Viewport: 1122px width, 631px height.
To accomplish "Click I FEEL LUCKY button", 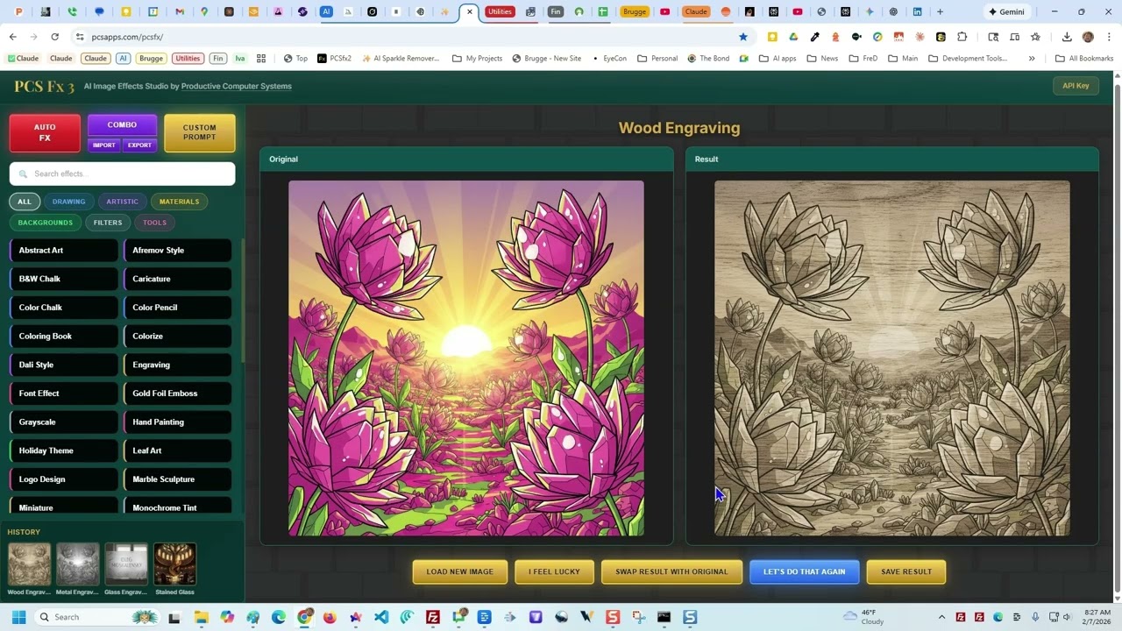I will (x=554, y=571).
